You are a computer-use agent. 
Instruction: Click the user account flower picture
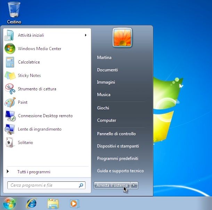click(x=122, y=38)
